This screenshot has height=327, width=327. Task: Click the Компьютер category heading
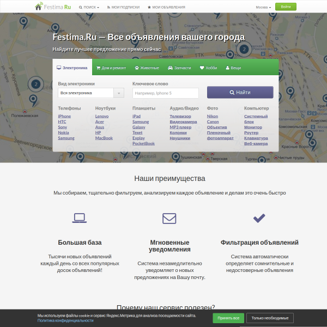coord(257,108)
